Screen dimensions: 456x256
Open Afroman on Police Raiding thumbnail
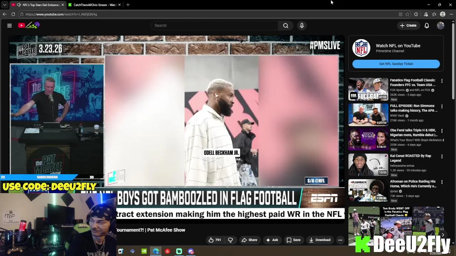(x=368, y=191)
